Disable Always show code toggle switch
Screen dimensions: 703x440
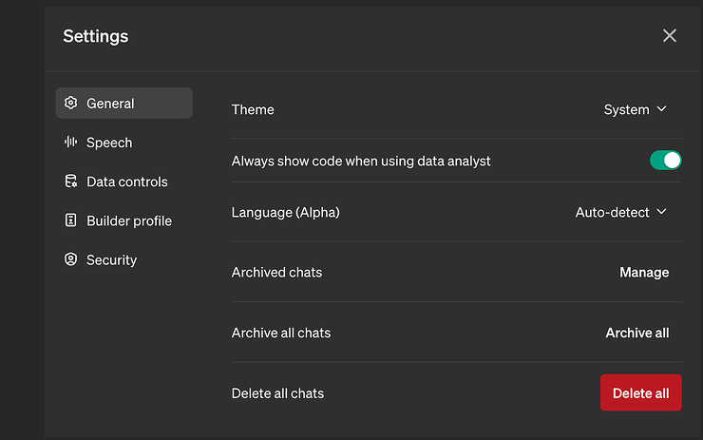point(665,161)
